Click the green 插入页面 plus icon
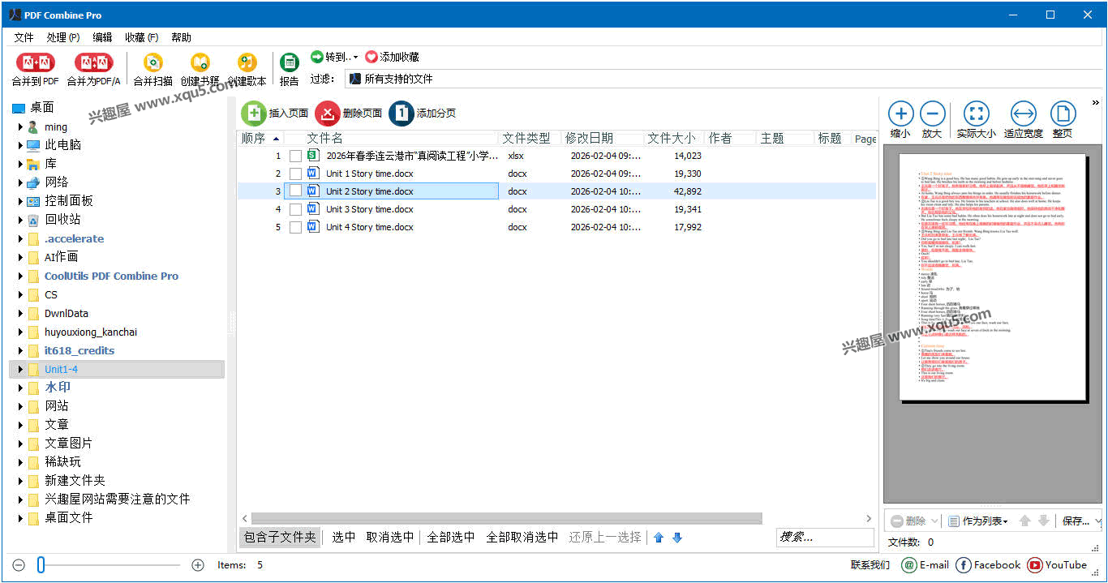The height and width of the screenshot is (583, 1108). tap(253, 114)
